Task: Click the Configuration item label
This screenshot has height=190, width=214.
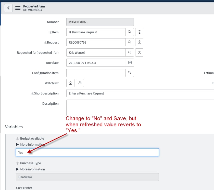Action: tap(45, 73)
